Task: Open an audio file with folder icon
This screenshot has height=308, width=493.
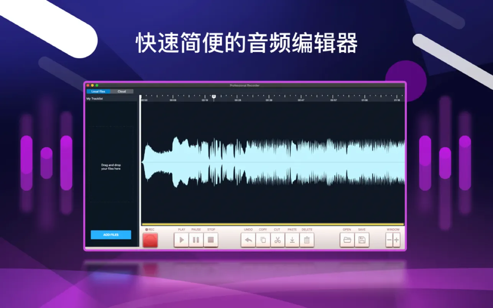Action: click(x=347, y=240)
